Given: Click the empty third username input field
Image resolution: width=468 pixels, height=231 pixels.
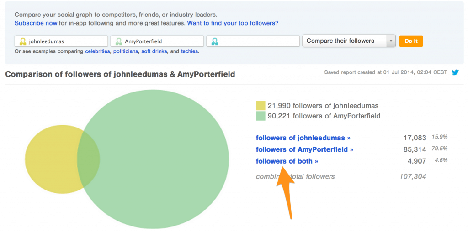Looking at the screenshot, I should click(253, 41).
